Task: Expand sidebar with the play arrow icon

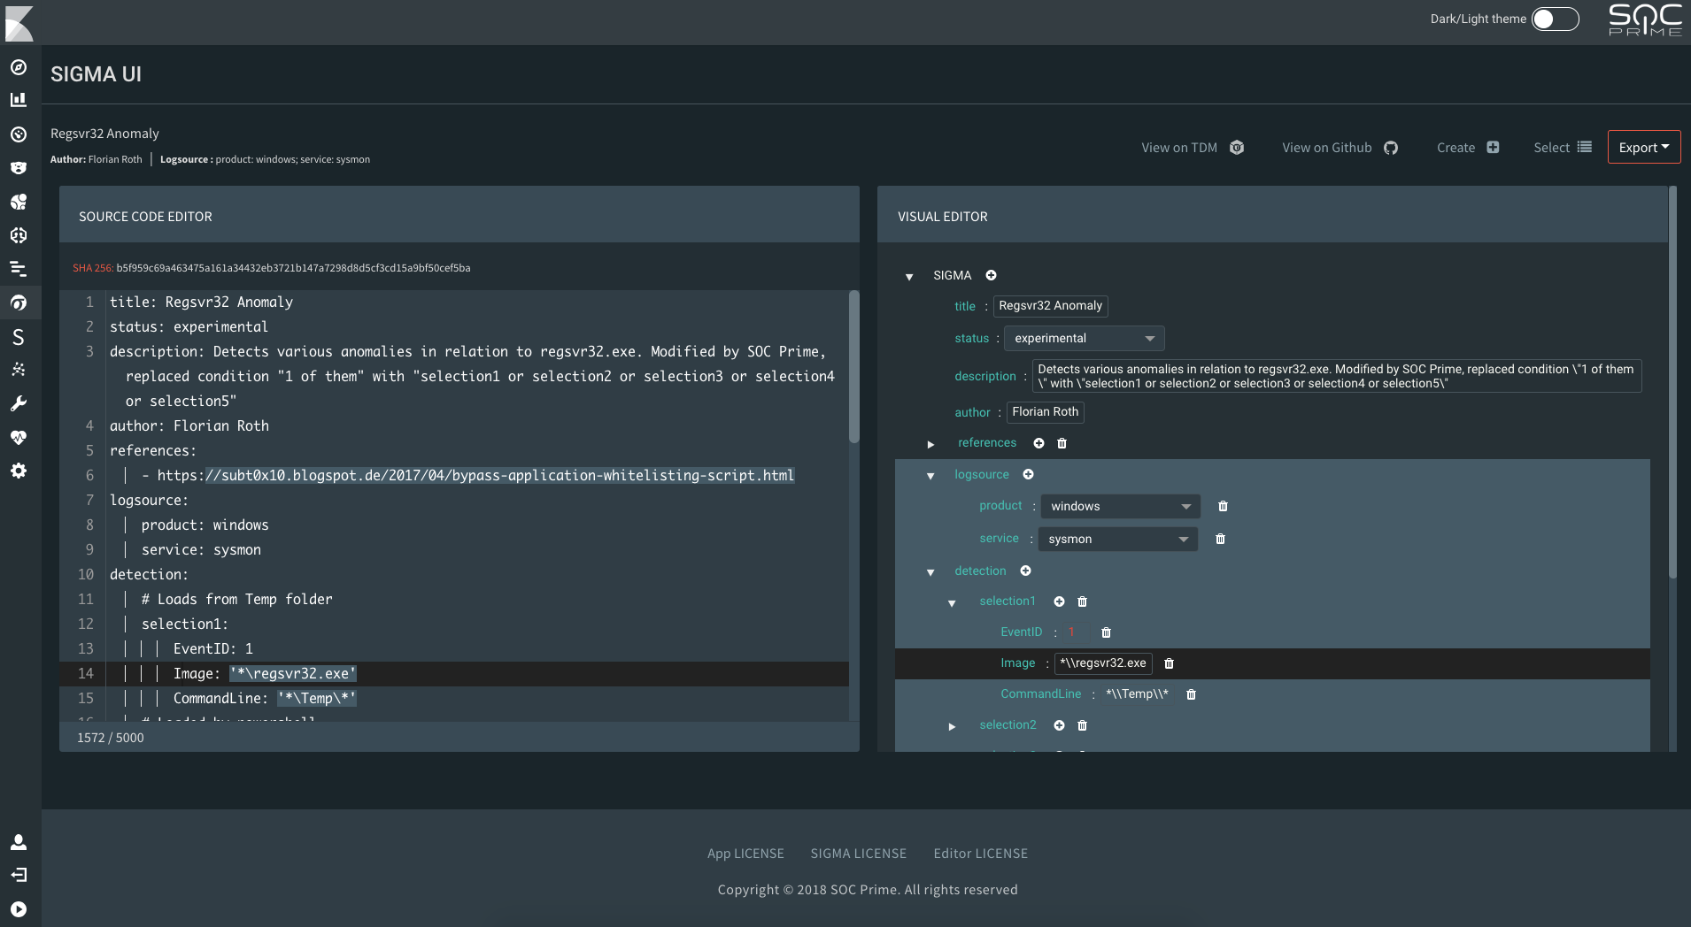Action: pyautogui.click(x=19, y=909)
